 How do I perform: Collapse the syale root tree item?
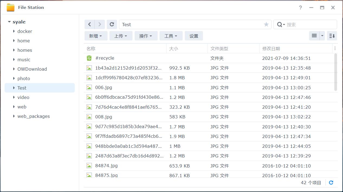[9, 22]
